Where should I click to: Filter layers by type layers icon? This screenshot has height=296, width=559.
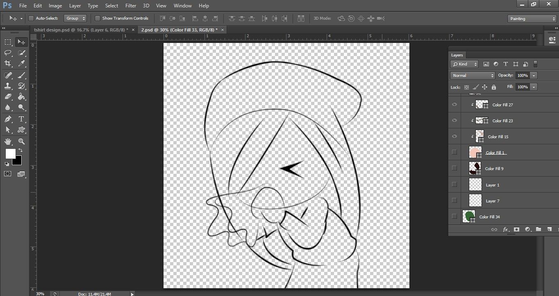(x=506, y=64)
